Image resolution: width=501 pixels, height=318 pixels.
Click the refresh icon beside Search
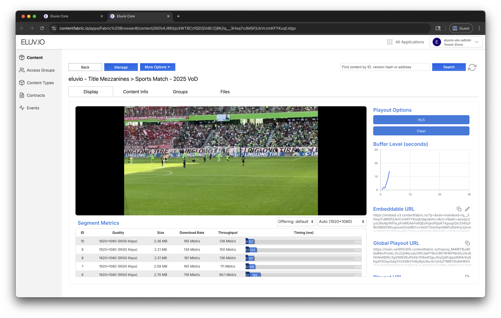(472, 67)
